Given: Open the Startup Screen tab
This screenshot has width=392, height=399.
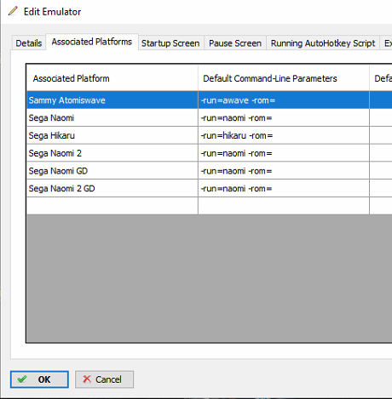Looking at the screenshot, I should [x=170, y=43].
